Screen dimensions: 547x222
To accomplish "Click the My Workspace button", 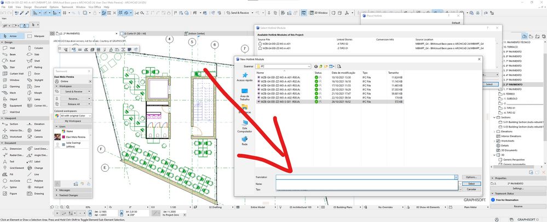I will point(73,121).
